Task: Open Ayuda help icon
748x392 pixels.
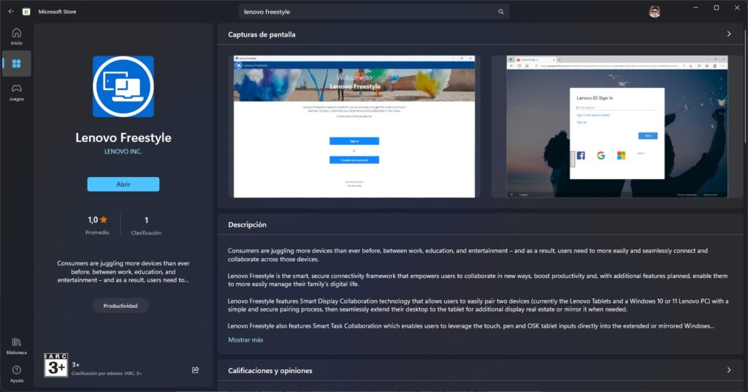Action: tap(16, 373)
